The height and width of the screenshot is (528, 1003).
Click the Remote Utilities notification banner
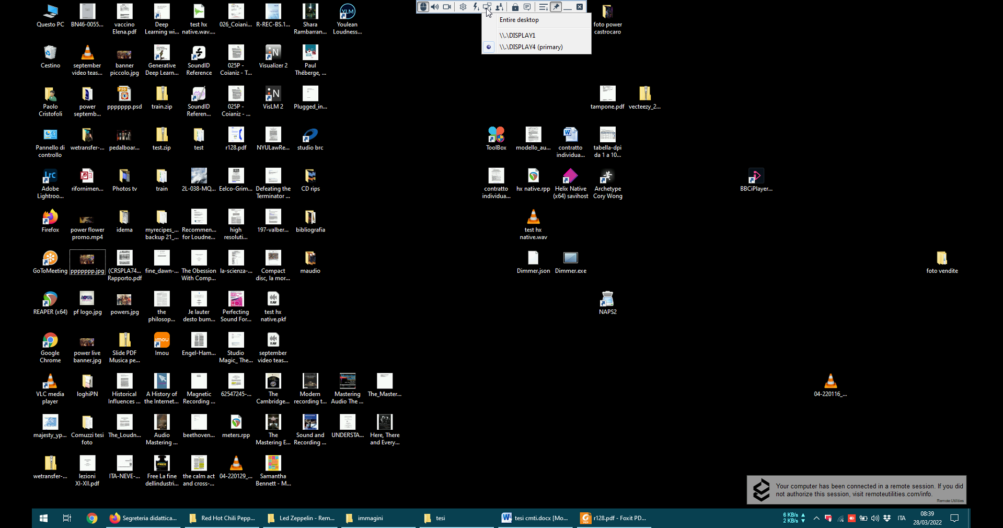coord(856,490)
